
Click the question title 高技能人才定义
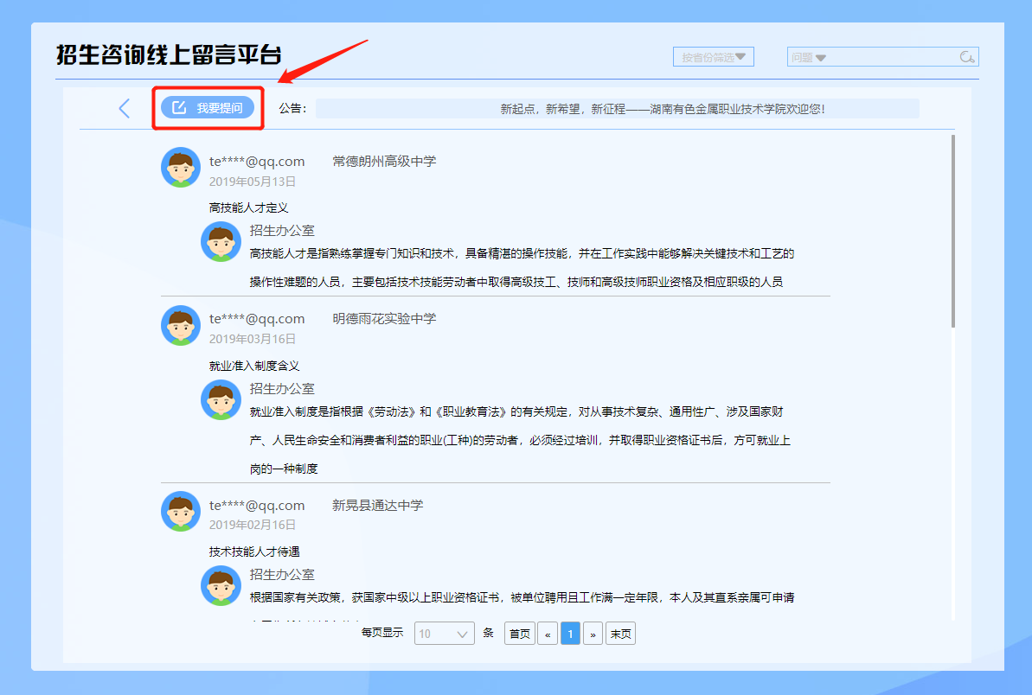(x=249, y=207)
